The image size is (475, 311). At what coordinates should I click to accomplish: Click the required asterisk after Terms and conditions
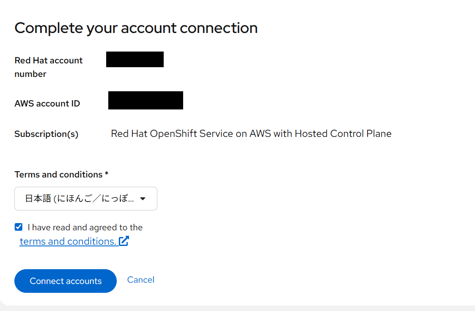(107, 174)
